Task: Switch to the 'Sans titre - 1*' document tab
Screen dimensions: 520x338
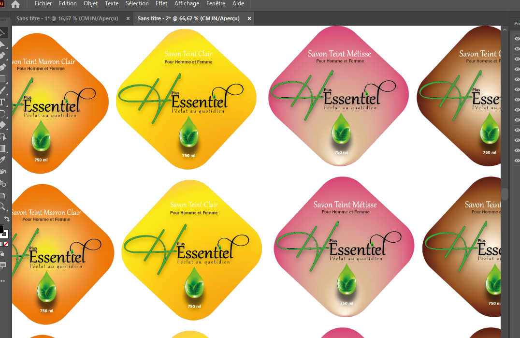Action: (68, 18)
